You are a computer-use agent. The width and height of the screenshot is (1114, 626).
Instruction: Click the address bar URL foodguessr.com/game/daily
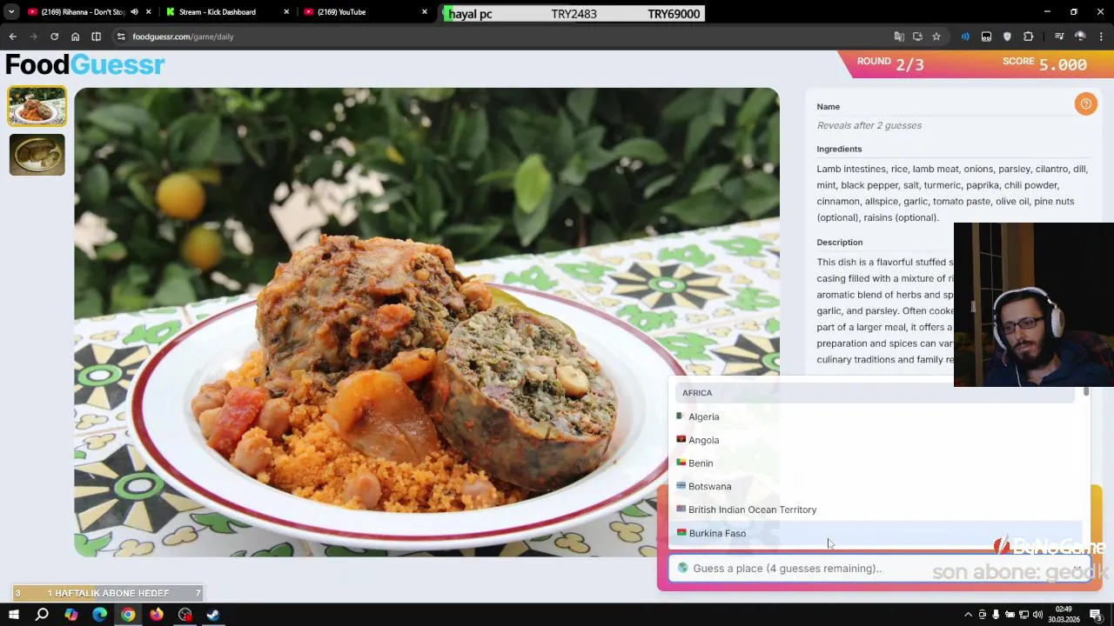coord(183,37)
